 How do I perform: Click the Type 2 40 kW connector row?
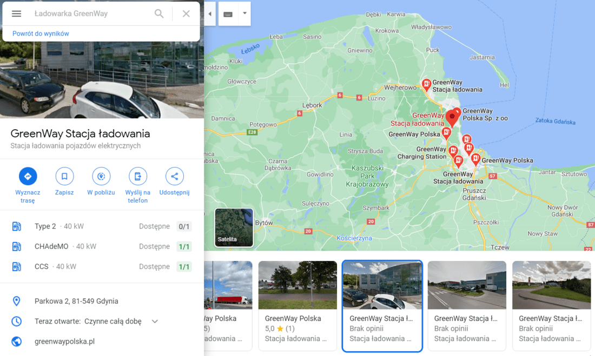tap(102, 226)
